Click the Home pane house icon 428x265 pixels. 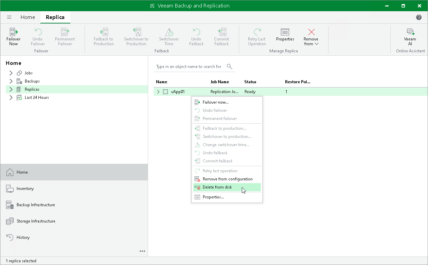10,172
